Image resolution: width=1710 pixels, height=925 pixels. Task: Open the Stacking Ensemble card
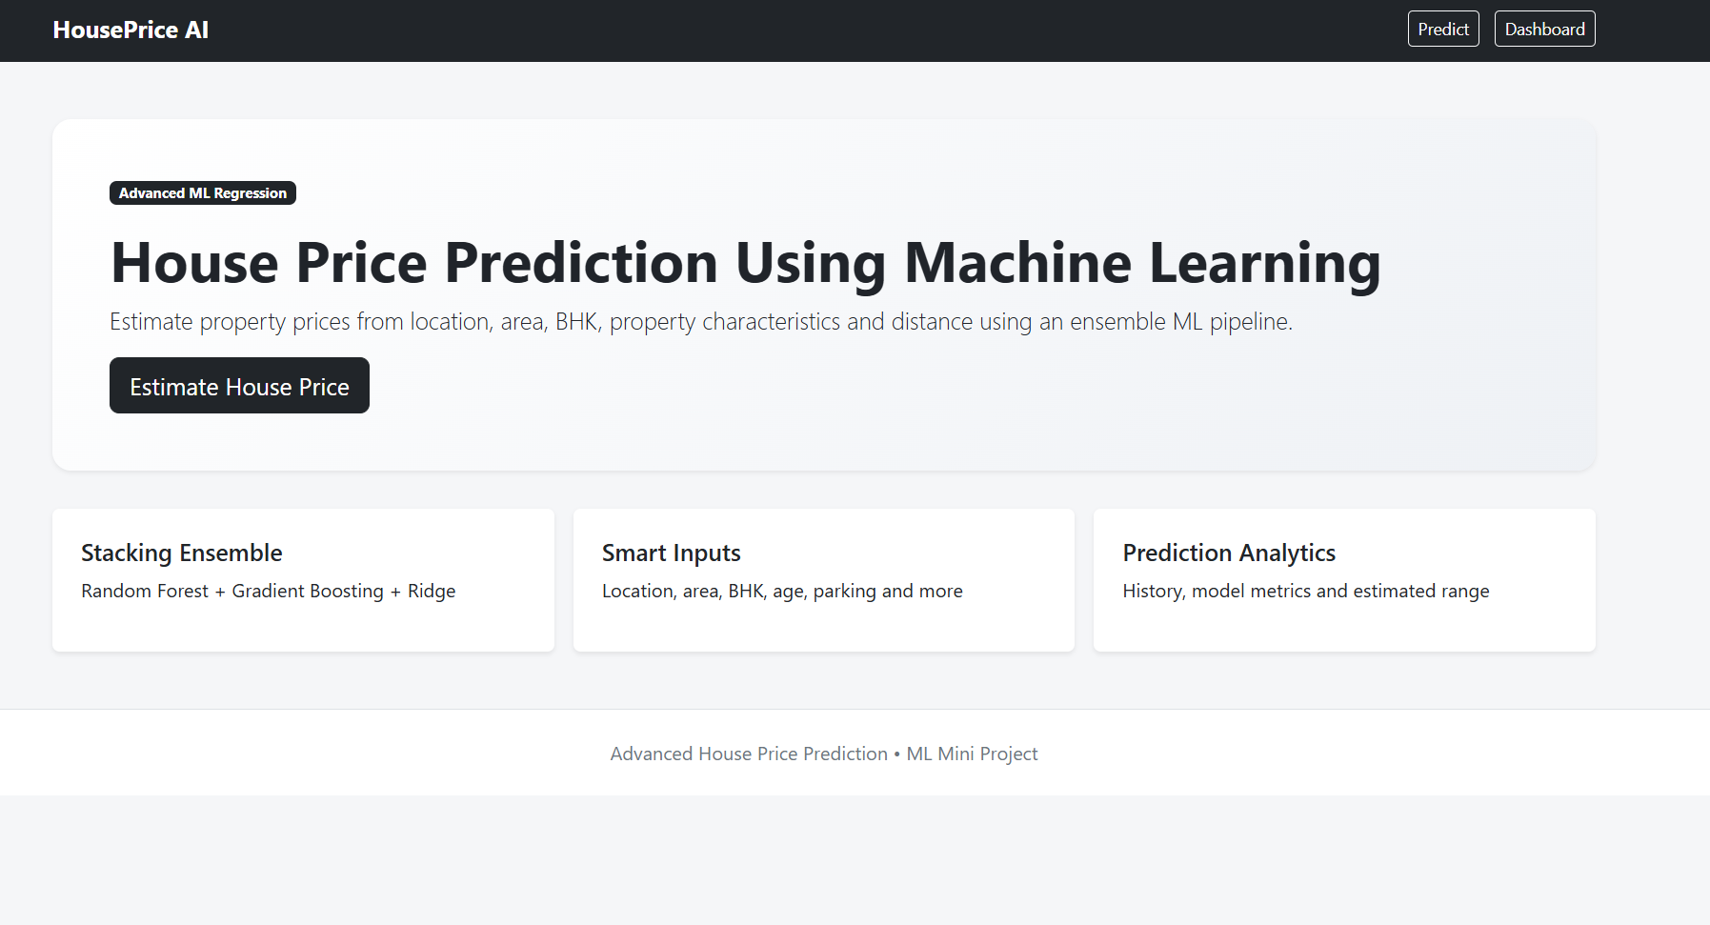(303, 580)
